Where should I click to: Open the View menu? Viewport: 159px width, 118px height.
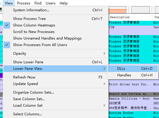click(9, 3)
